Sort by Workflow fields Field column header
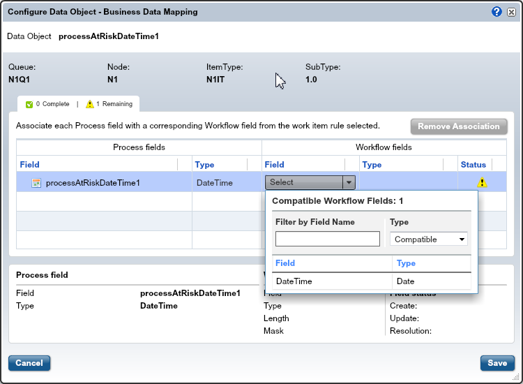The height and width of the screenshot is (384, 523). (x=274, y=165)
